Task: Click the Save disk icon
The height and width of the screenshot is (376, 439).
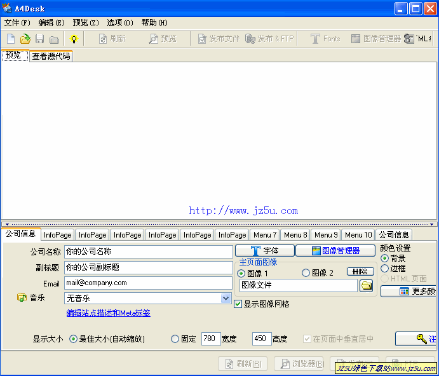Action: click(x=39, y=39)
